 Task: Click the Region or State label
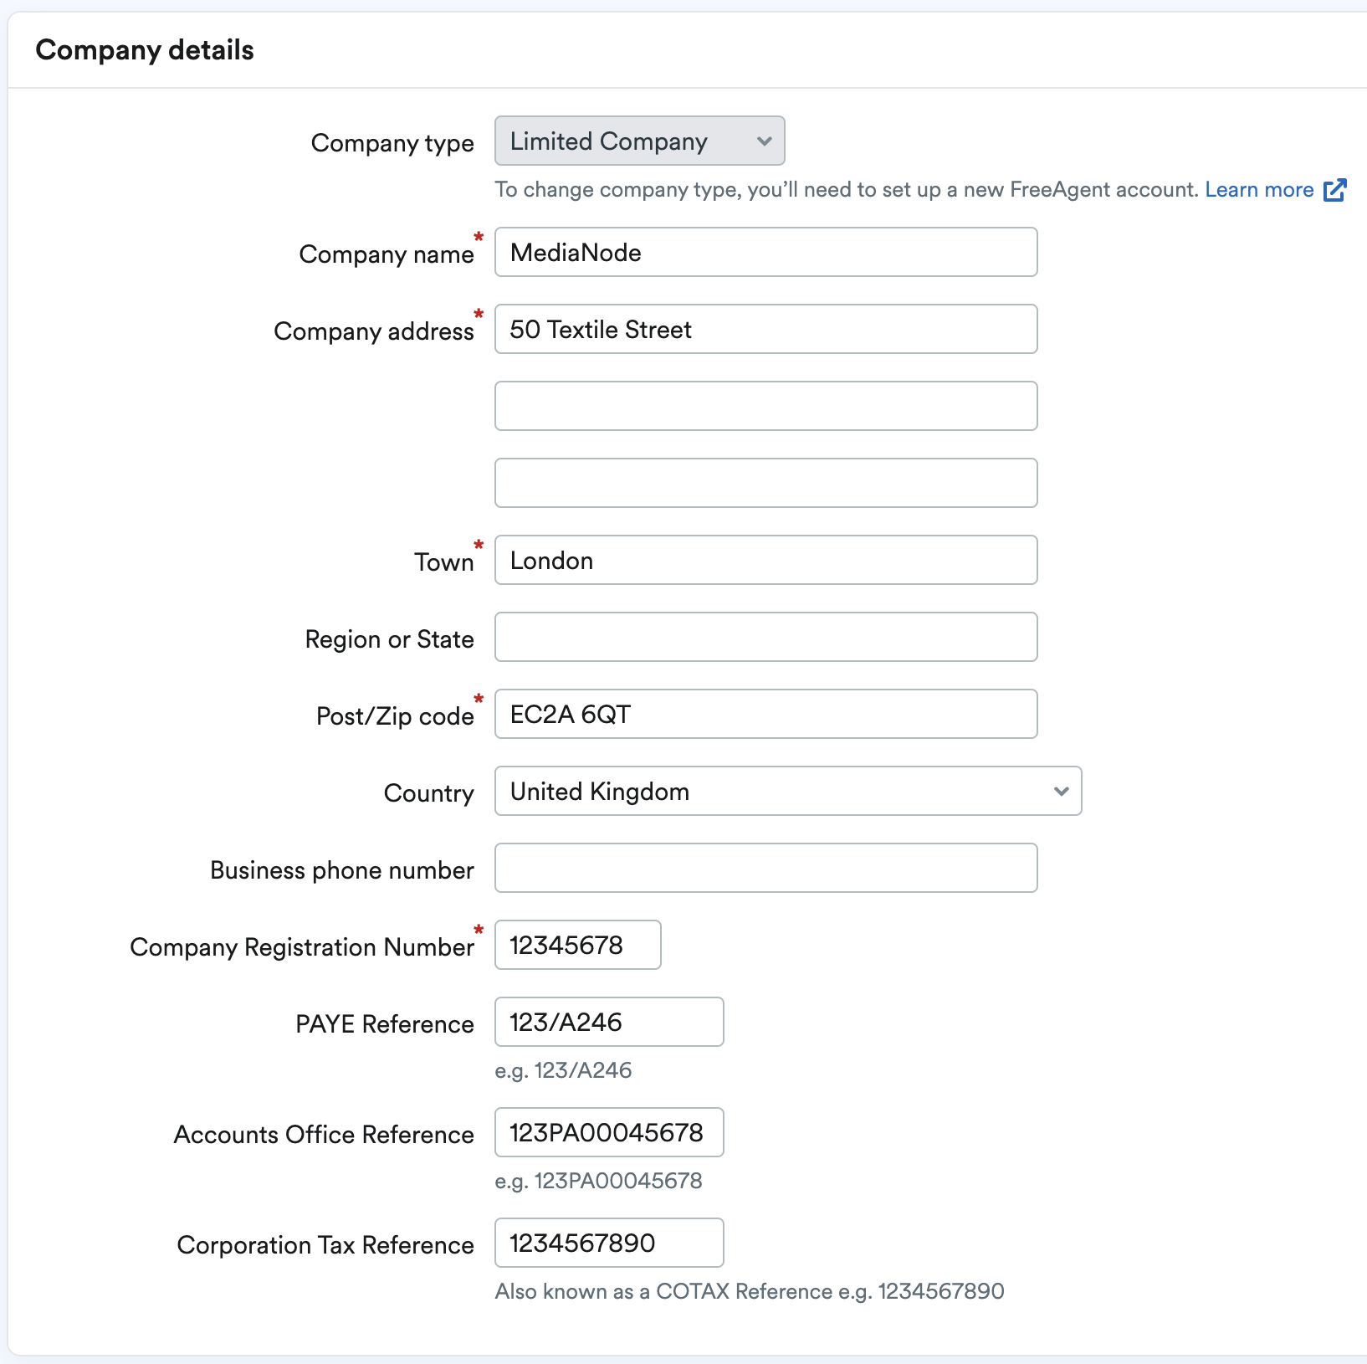coord(390,639)
